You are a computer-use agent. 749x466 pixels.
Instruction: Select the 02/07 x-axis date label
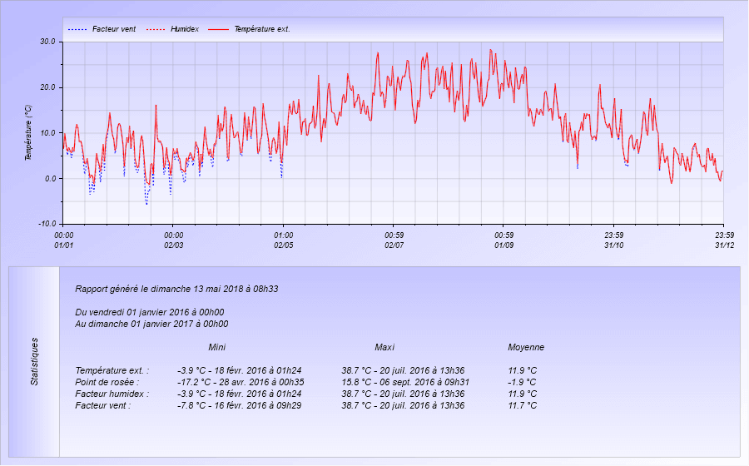(394, 245)
